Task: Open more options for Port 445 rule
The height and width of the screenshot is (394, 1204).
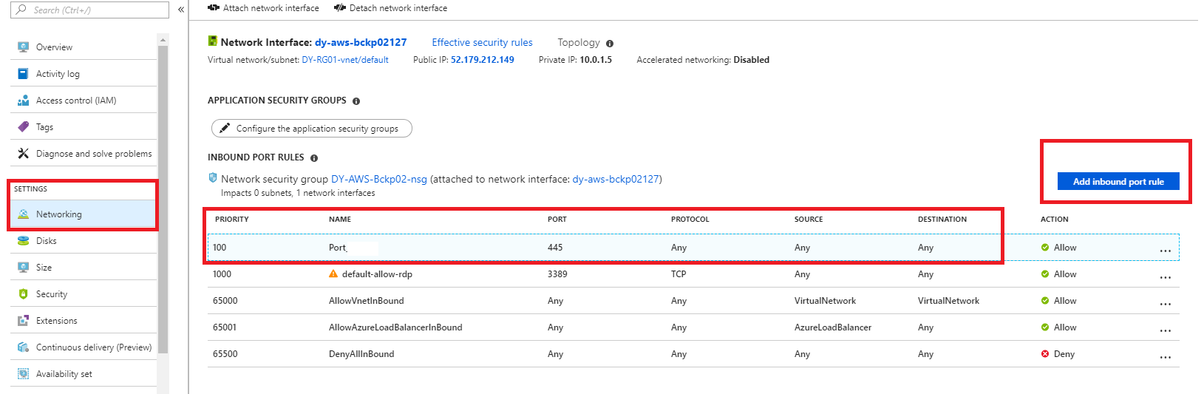Action: point(1165,251)
